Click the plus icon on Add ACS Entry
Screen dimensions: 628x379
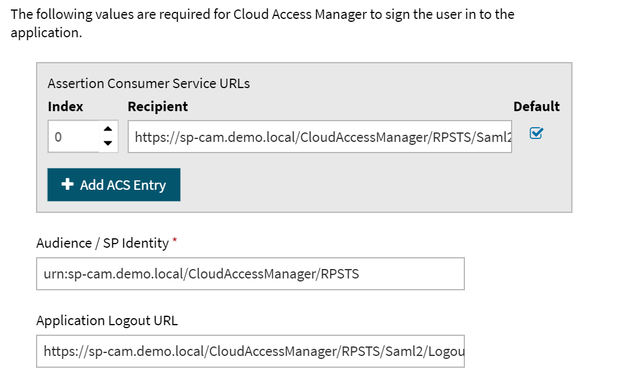coord(67,184)
